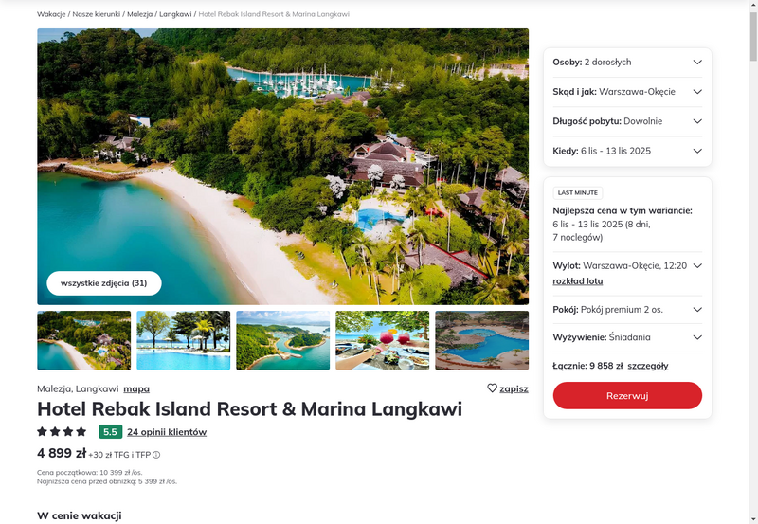Expand the Wylot flight options chevron
This screenshot has width=758, height=524.
[x=697, y=265]
